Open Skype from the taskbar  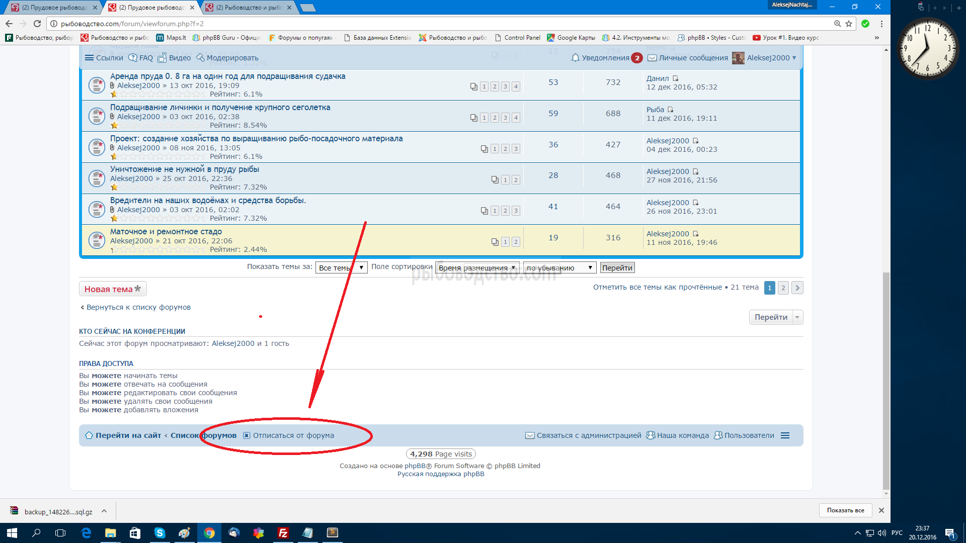pyautogui.click(x=160, y=533)
